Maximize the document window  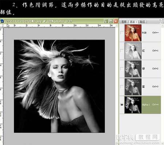point(111,21)
